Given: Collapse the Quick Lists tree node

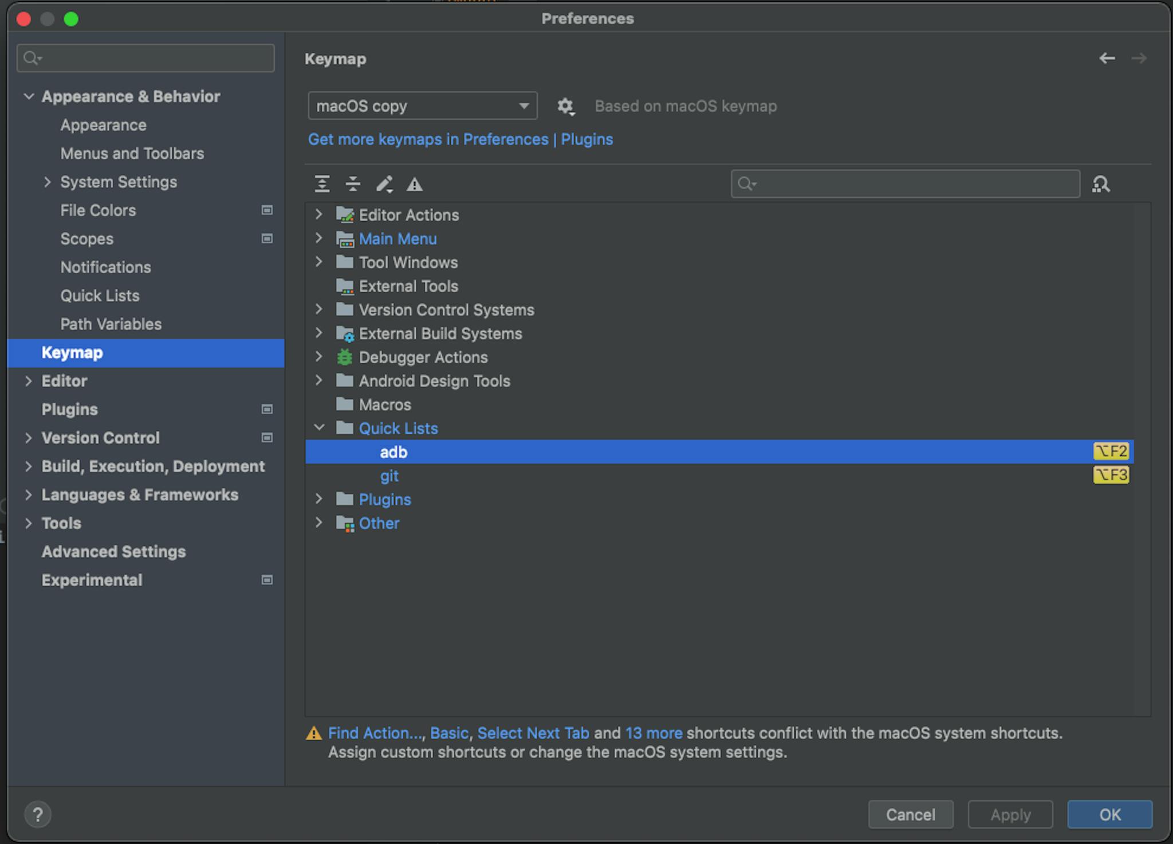Looking at the screenshot, I should click(x=319, y=428).
